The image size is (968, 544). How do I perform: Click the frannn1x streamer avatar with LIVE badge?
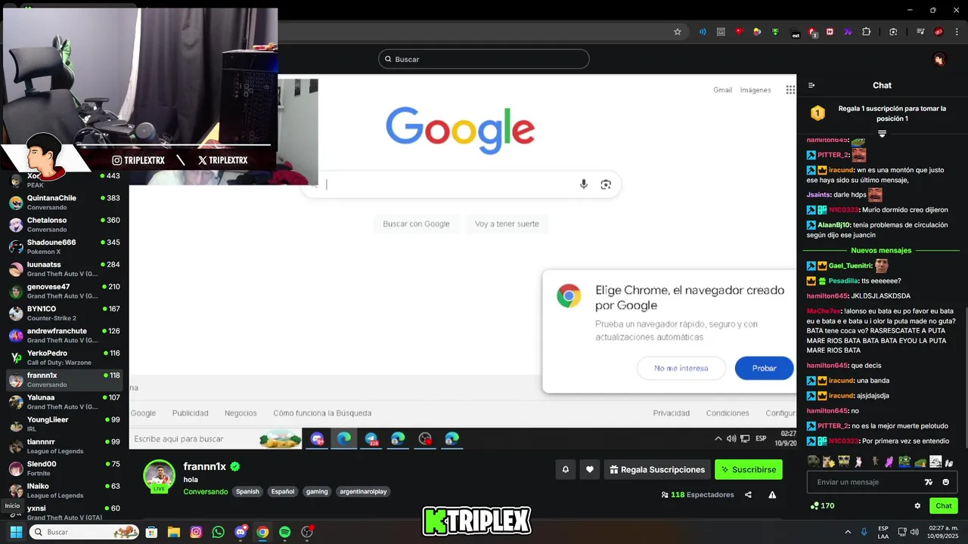[159, 476]
